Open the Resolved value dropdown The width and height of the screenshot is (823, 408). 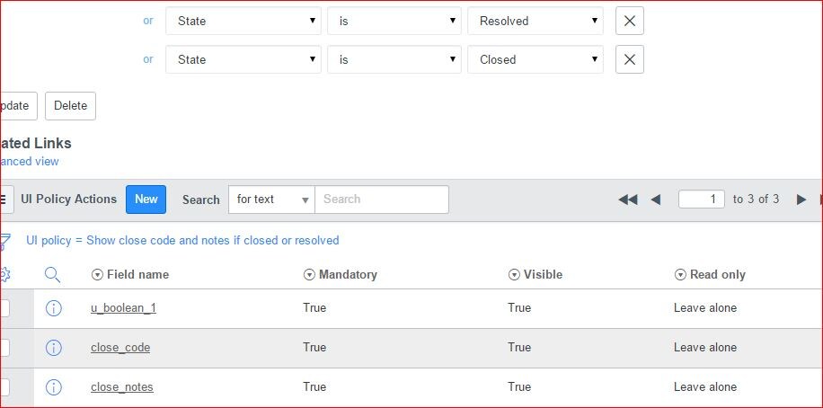point(535,21)
